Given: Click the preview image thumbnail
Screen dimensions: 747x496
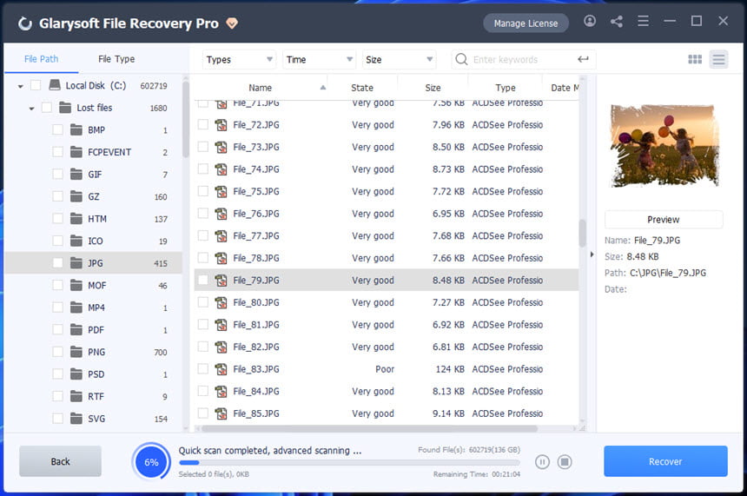Looking at the screenshot, I should click(x=664, y=145).
